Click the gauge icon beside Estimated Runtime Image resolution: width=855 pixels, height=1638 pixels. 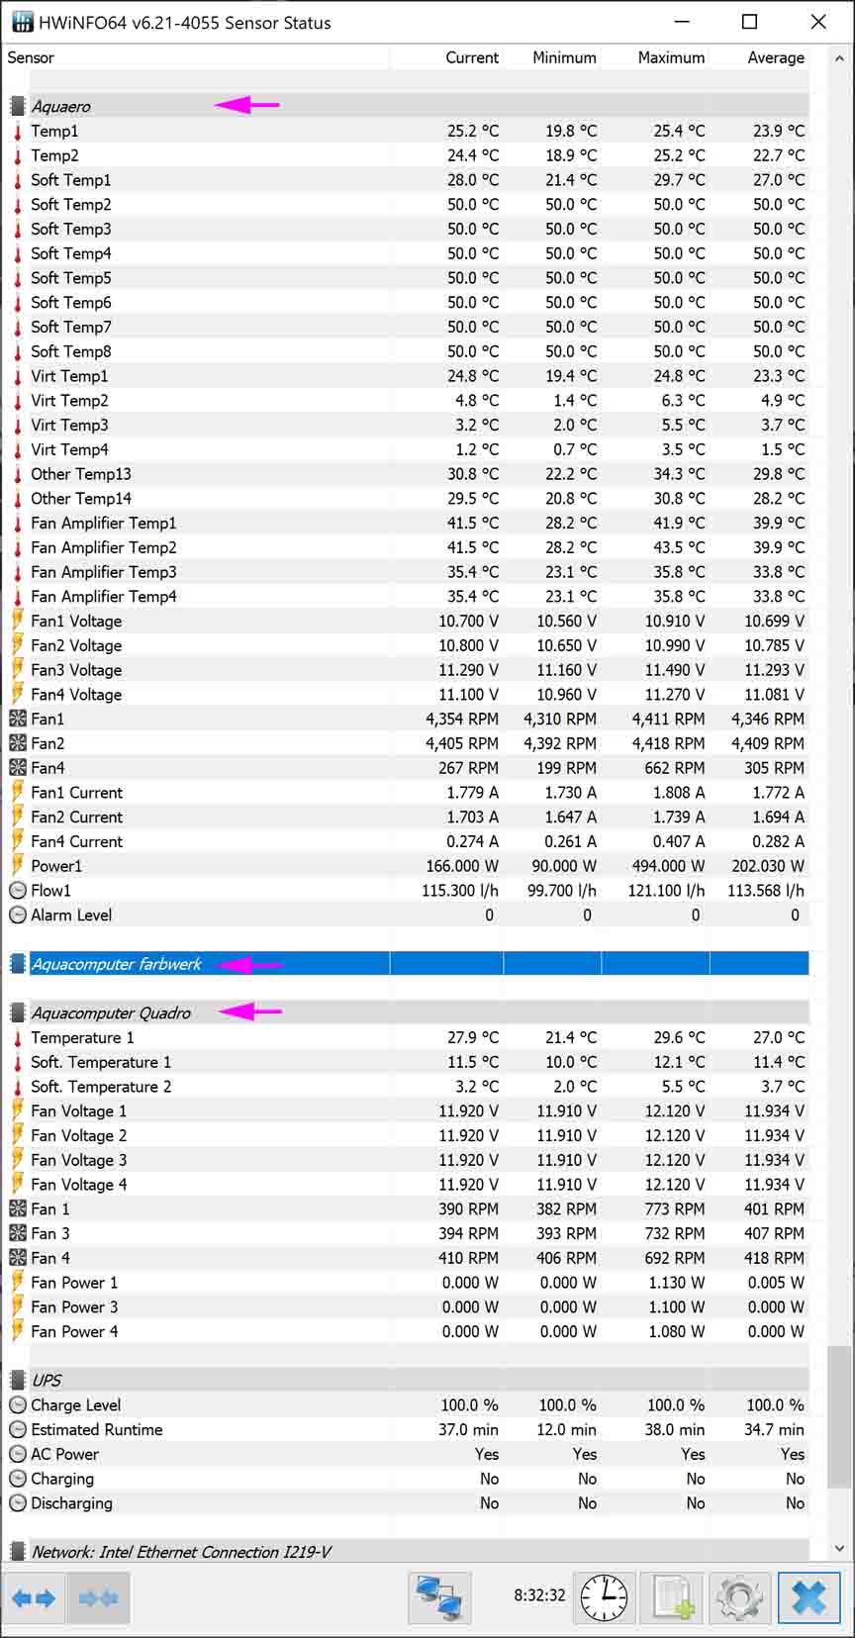pos(18,1429)
